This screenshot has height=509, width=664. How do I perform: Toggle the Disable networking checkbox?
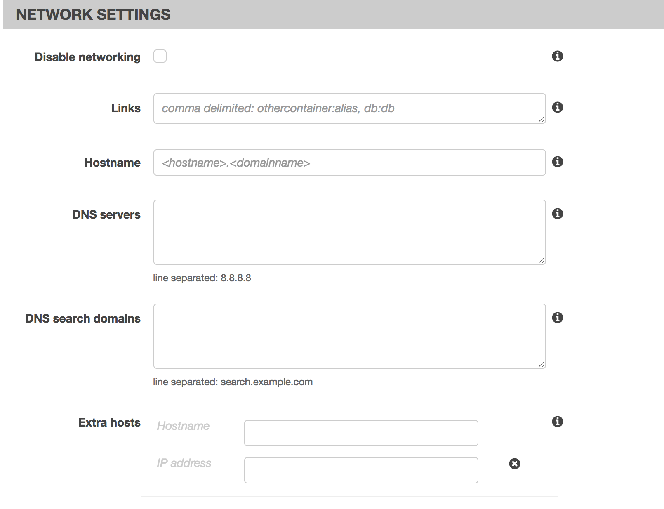pyautogui.click(x=160, y=56)
